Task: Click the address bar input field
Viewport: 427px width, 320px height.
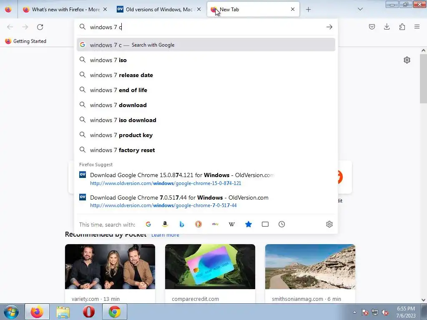Action: point(206,27)
